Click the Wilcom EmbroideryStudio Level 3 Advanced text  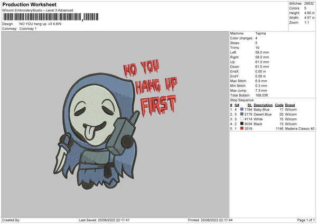click(38, 11)
